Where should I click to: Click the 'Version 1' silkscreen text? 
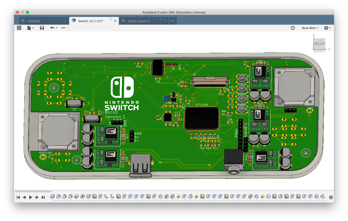pos(115,117)
